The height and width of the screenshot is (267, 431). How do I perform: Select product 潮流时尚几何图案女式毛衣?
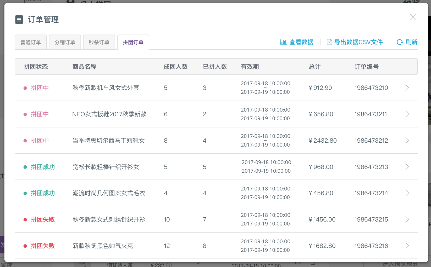[x=109, y=193]
